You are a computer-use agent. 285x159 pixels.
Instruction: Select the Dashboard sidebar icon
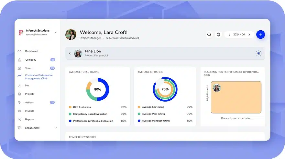point(19,51)
